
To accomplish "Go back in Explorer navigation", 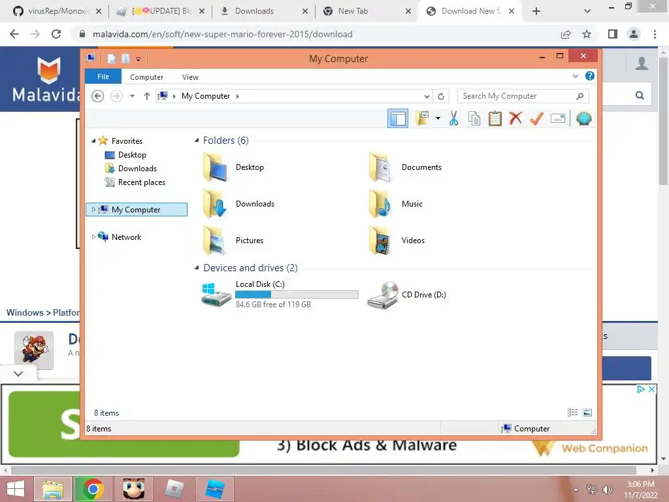I will 98,96.
